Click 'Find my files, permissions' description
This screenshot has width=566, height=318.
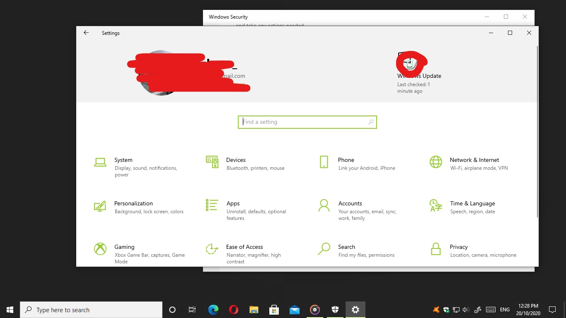point(367,255)
